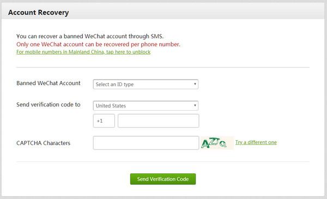The image size is (327, 199).
Task: Open the Mainland China unblock link
Action: tap(83, 52)
